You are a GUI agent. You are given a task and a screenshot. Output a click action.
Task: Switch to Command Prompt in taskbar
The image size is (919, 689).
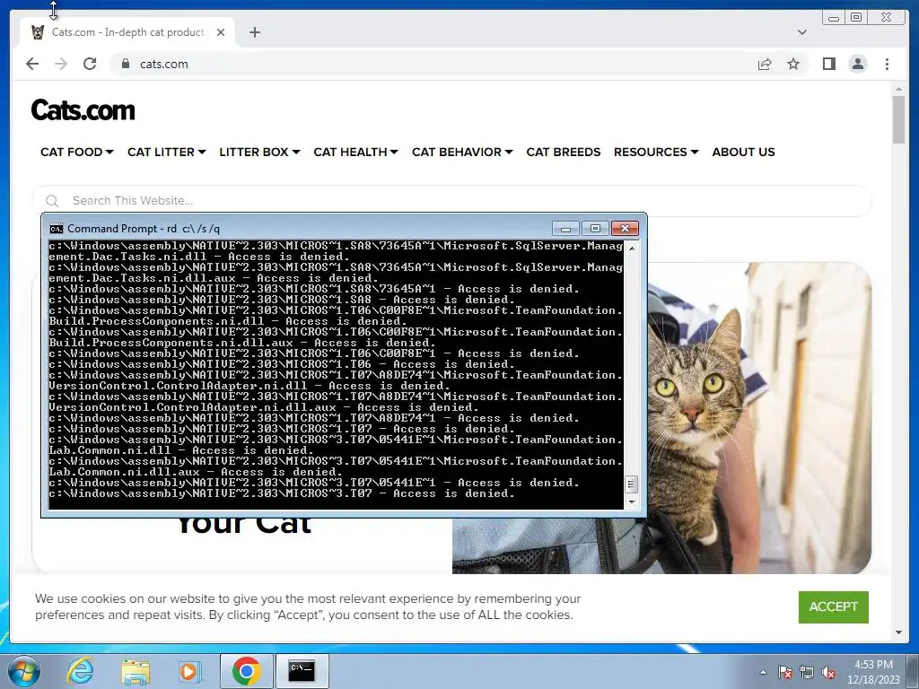coord(302,671)
